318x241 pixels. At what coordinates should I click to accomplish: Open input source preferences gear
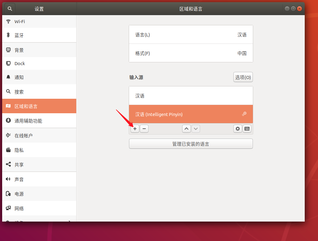[x=238, y=129]
